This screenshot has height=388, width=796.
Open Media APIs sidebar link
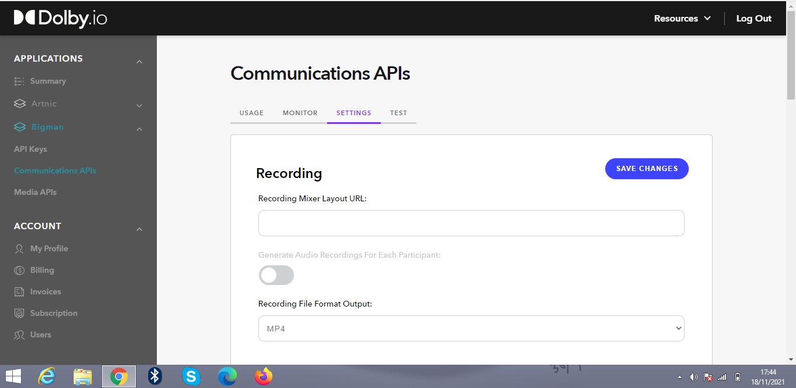(x=35, y=192)
